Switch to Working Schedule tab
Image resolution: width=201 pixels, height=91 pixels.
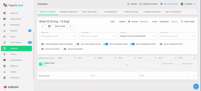coord(47,12)
